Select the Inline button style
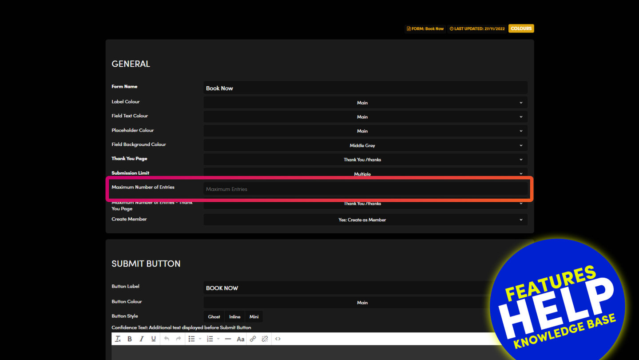Screen dimensions: 639x360 click(234, 317)
